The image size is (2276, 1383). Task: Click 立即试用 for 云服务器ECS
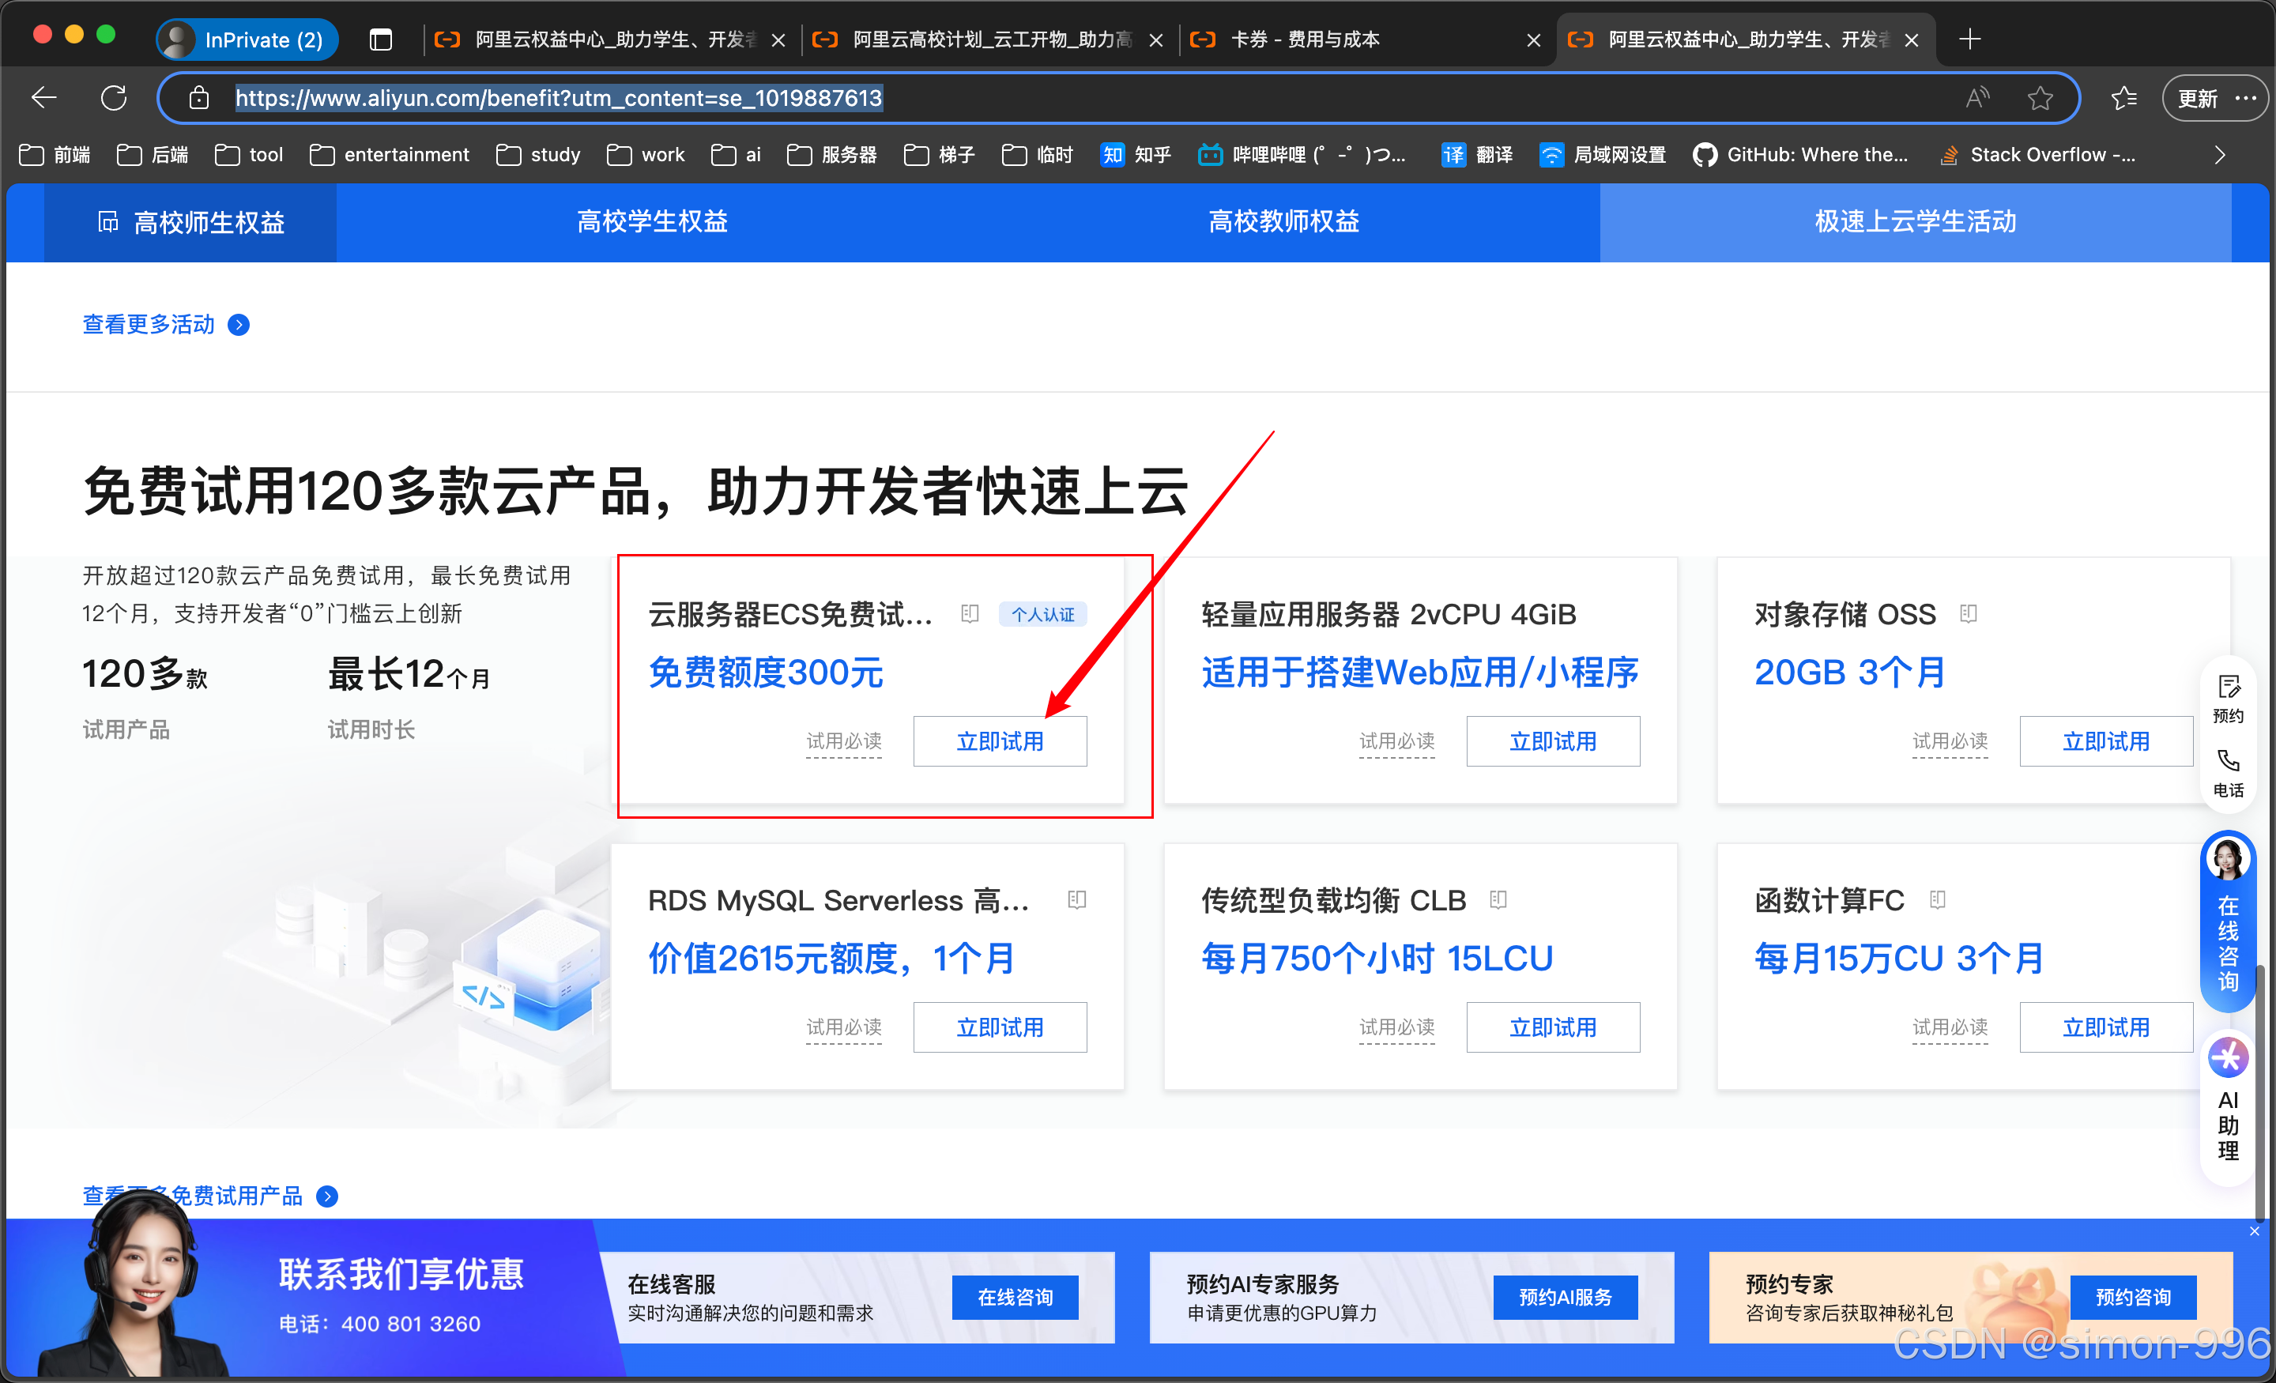coord(1000,741)
